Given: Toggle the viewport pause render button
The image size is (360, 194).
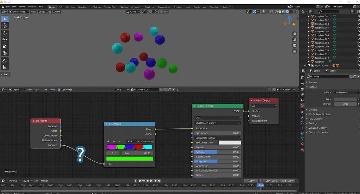Looking at the screenshot, I should [x=296, y=12].
